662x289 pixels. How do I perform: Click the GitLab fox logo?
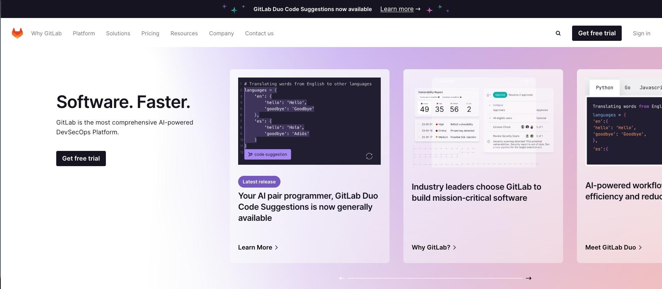tap(17, 33)
